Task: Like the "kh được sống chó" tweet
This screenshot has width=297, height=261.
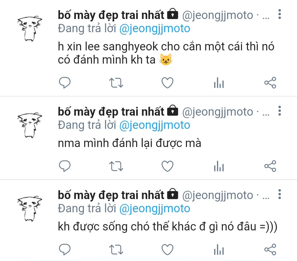Action: [x=167, y=249]
